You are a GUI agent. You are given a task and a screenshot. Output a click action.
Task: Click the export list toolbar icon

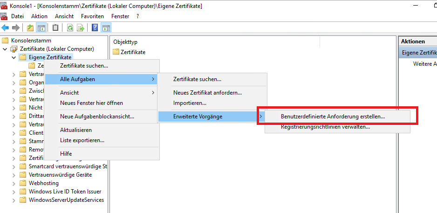[80, 27]
